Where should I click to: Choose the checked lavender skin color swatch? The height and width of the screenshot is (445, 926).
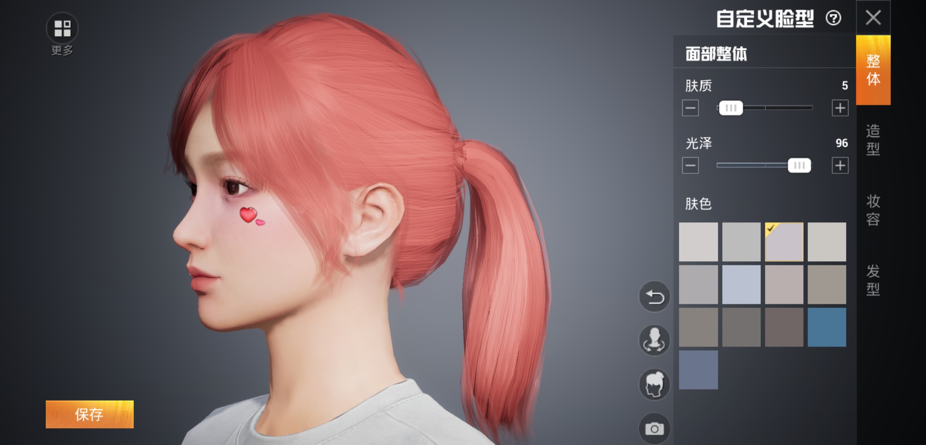coord(784,242)
